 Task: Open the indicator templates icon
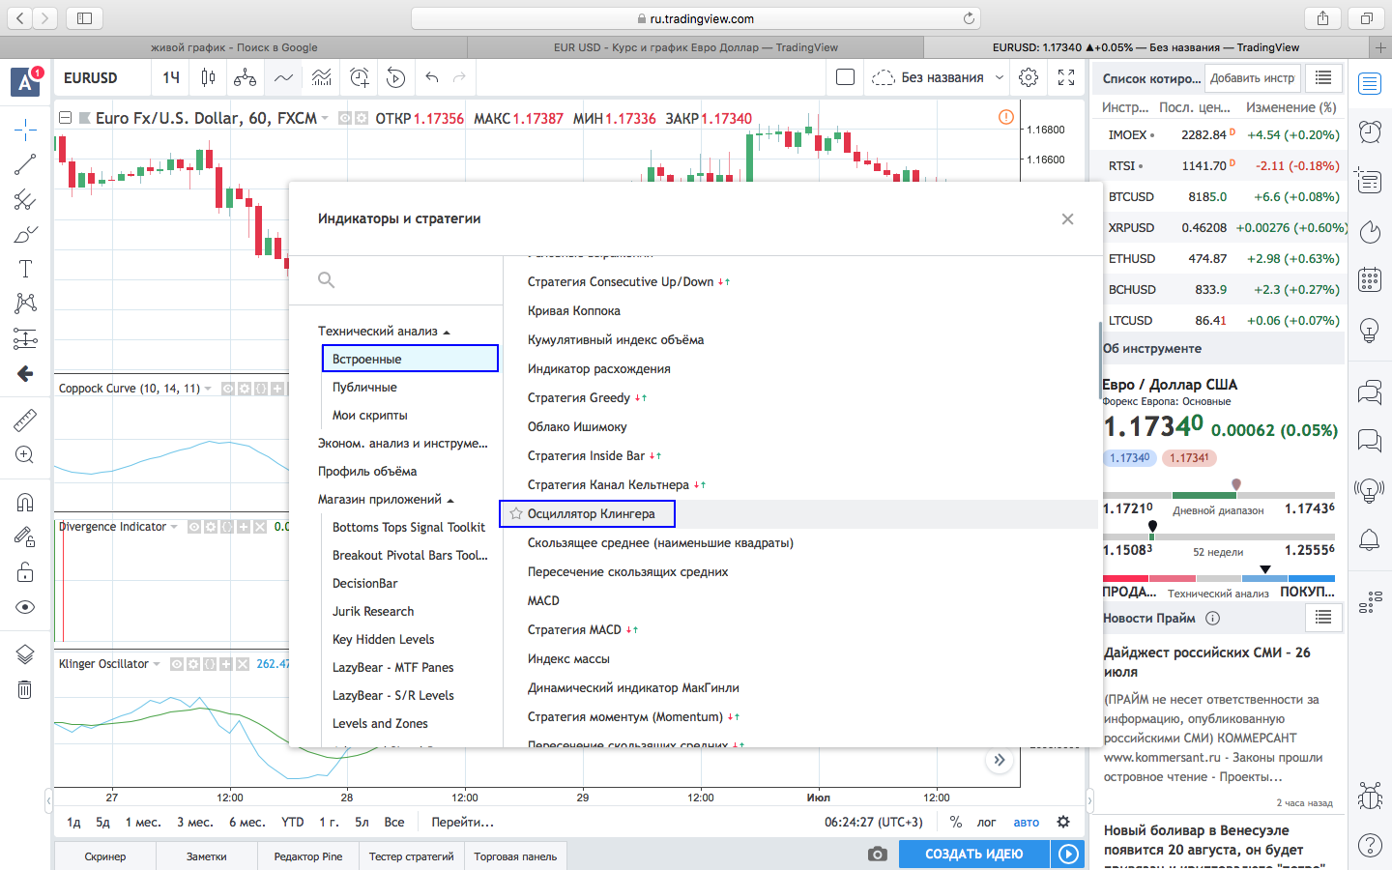(x=321, y=77)
